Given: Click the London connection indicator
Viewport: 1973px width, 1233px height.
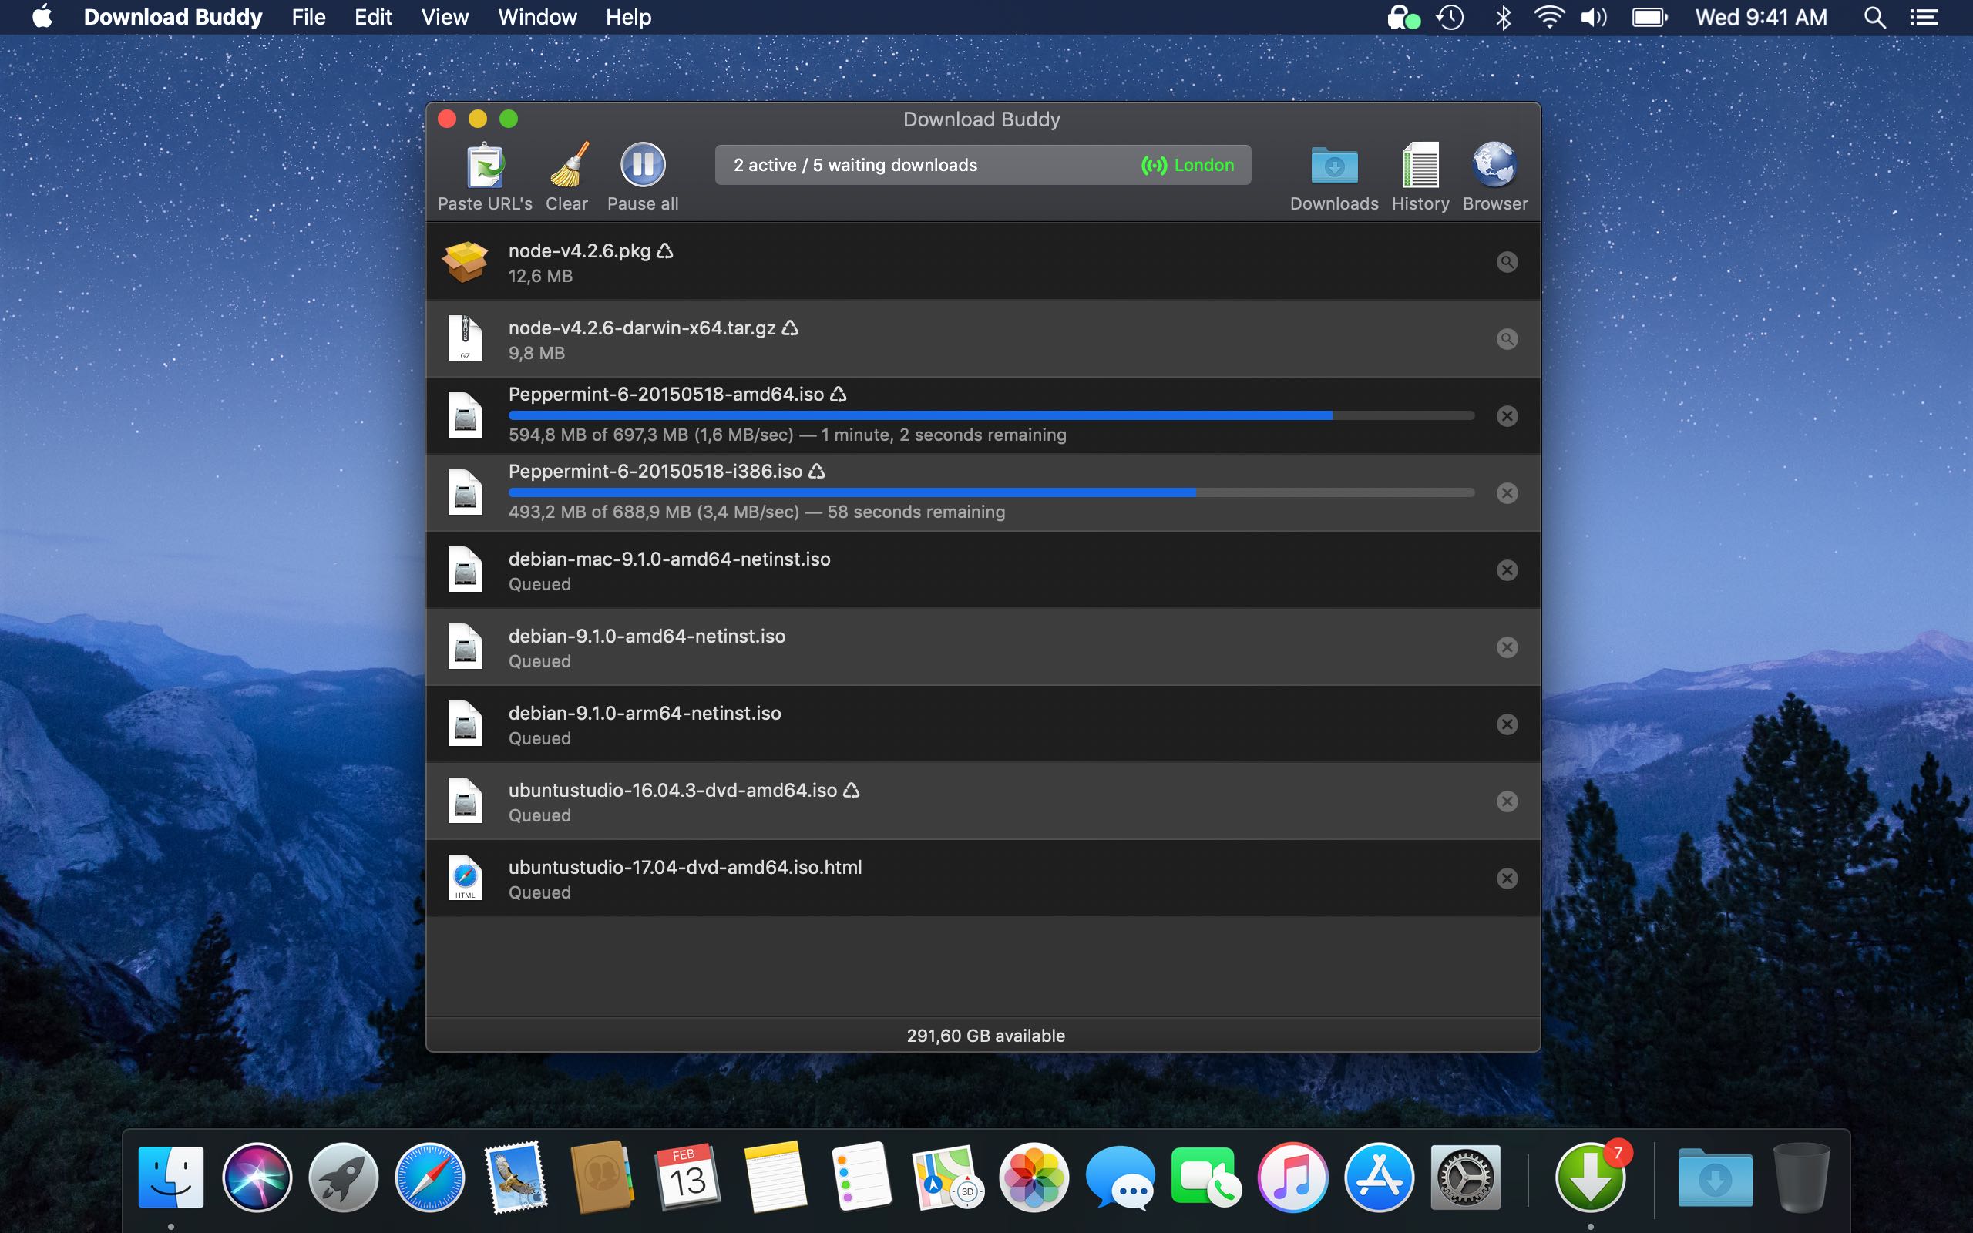Looking at the screenshot, I should (x=1187, y=166).
